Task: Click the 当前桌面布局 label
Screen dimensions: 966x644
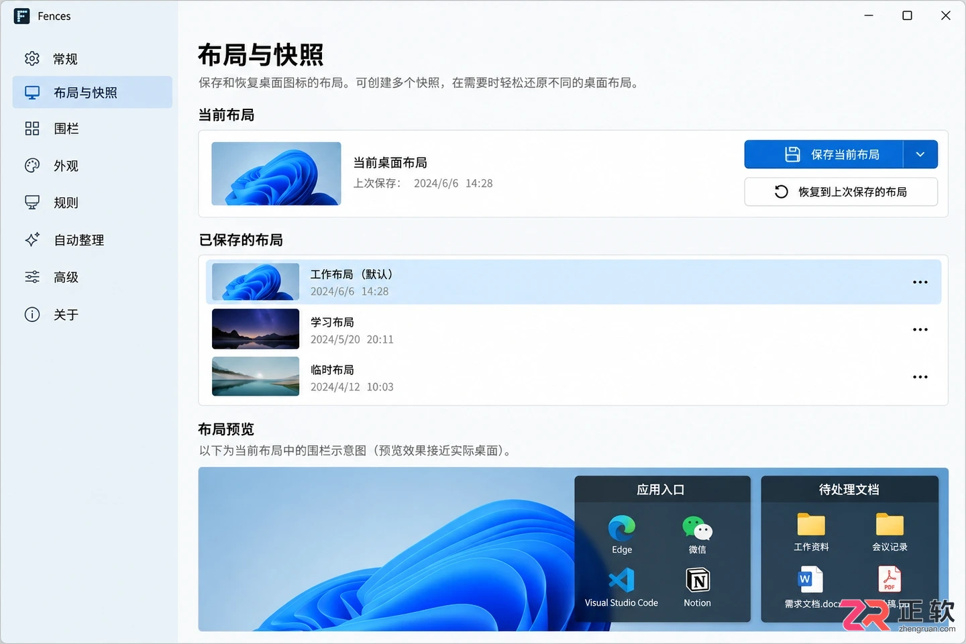Action: tap(390, 163)
